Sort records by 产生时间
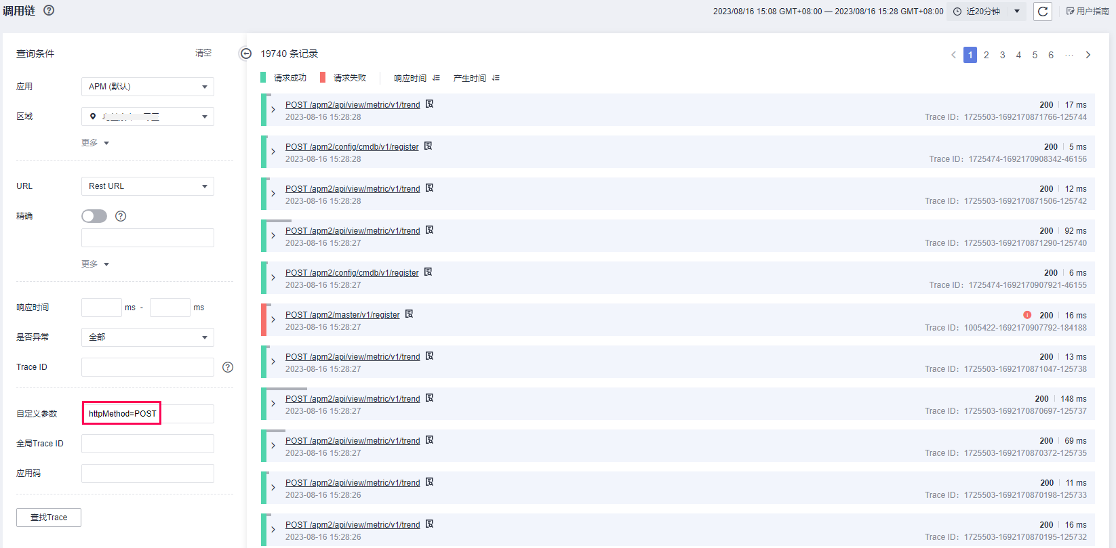The height and width of the screenshot is (548, 1116). click(x=476, y=78)
